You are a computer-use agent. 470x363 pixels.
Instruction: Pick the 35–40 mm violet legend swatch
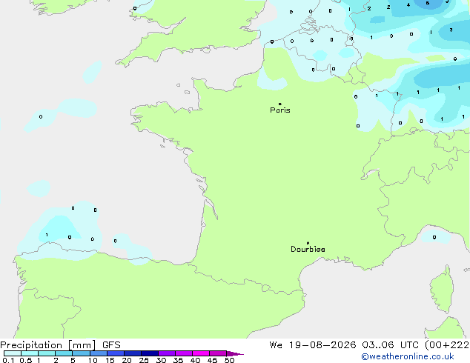click(x=184, y=353)
